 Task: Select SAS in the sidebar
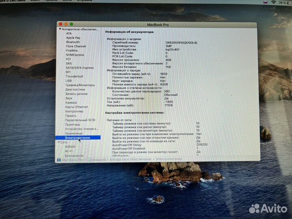[69, 64]
